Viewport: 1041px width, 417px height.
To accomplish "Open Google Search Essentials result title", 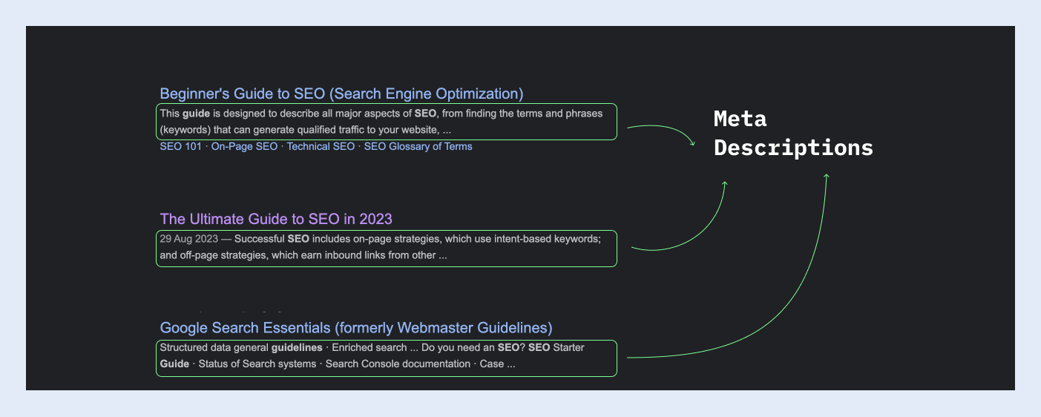I will (356, 328).
